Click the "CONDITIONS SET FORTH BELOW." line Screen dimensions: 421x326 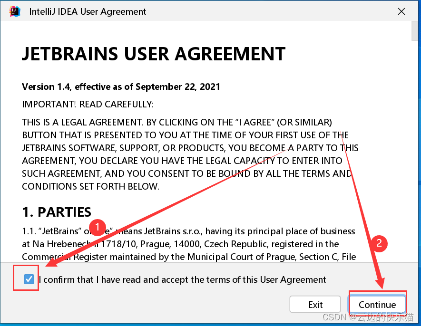(x=90, y=186)
